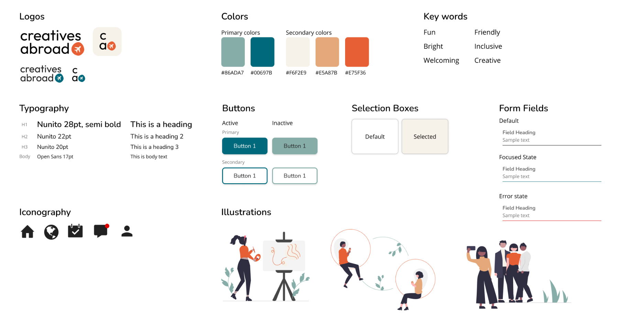Click the home icon
Image resolution: width=617 pixels, height=318 pixels.
[x=27, y=232]
